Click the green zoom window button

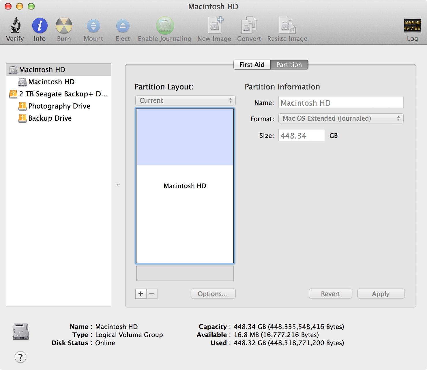point(31,6)
